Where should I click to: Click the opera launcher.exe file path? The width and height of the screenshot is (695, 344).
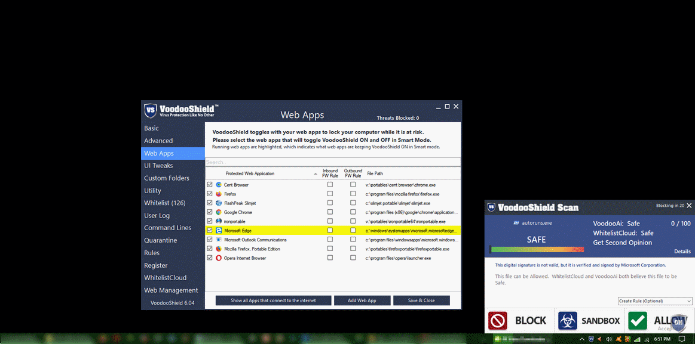[x=399, y=258]
